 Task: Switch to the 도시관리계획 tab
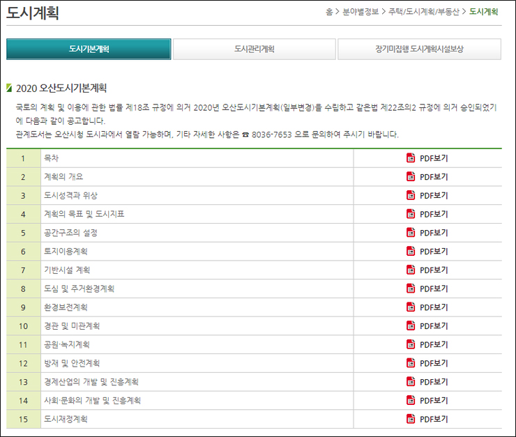pos(254,49)
